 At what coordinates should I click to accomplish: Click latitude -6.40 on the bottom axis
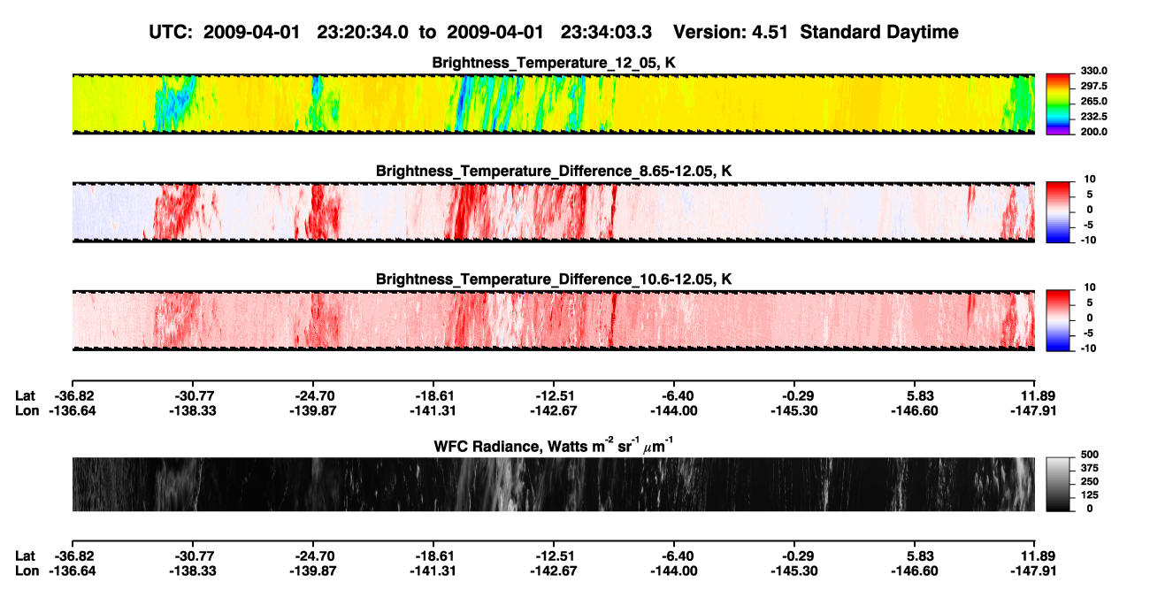click(x=674, y=556)
